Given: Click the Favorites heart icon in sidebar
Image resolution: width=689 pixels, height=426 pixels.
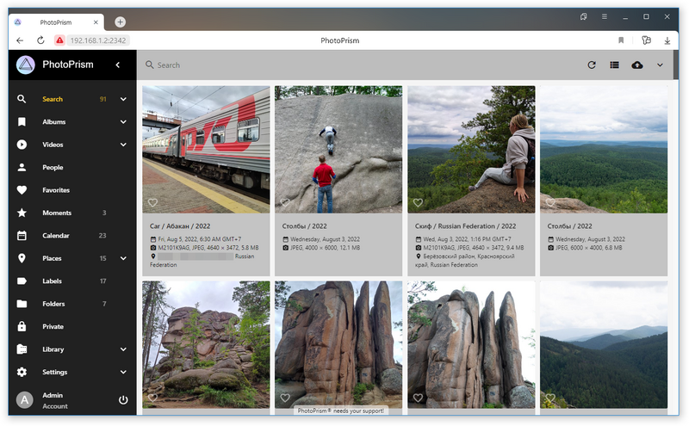Looking at the screenshot, I should pyautogui.click(x=22, y=190).
